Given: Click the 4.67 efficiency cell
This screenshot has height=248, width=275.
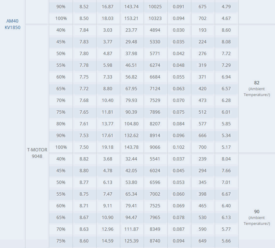Looking at the screenshot, I should pyautogui.click(x=226, y=18).
